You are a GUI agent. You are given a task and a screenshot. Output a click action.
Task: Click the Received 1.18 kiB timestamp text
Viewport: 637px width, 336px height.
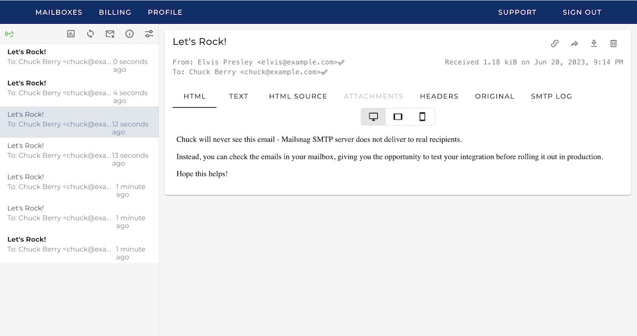tap(534, 63)
